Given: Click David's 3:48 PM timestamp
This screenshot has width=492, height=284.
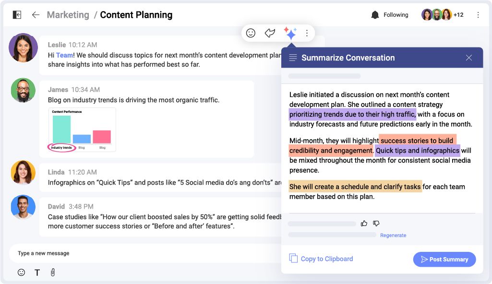Looking at the screenshot, I should point(81,207).
